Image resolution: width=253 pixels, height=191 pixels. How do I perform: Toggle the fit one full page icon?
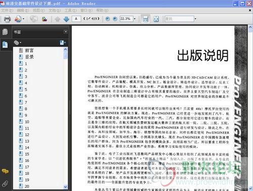tap(156, 19)
